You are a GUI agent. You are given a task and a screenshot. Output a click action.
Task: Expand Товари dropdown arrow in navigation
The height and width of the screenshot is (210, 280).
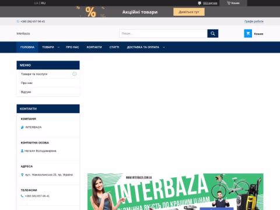point(58,47)
